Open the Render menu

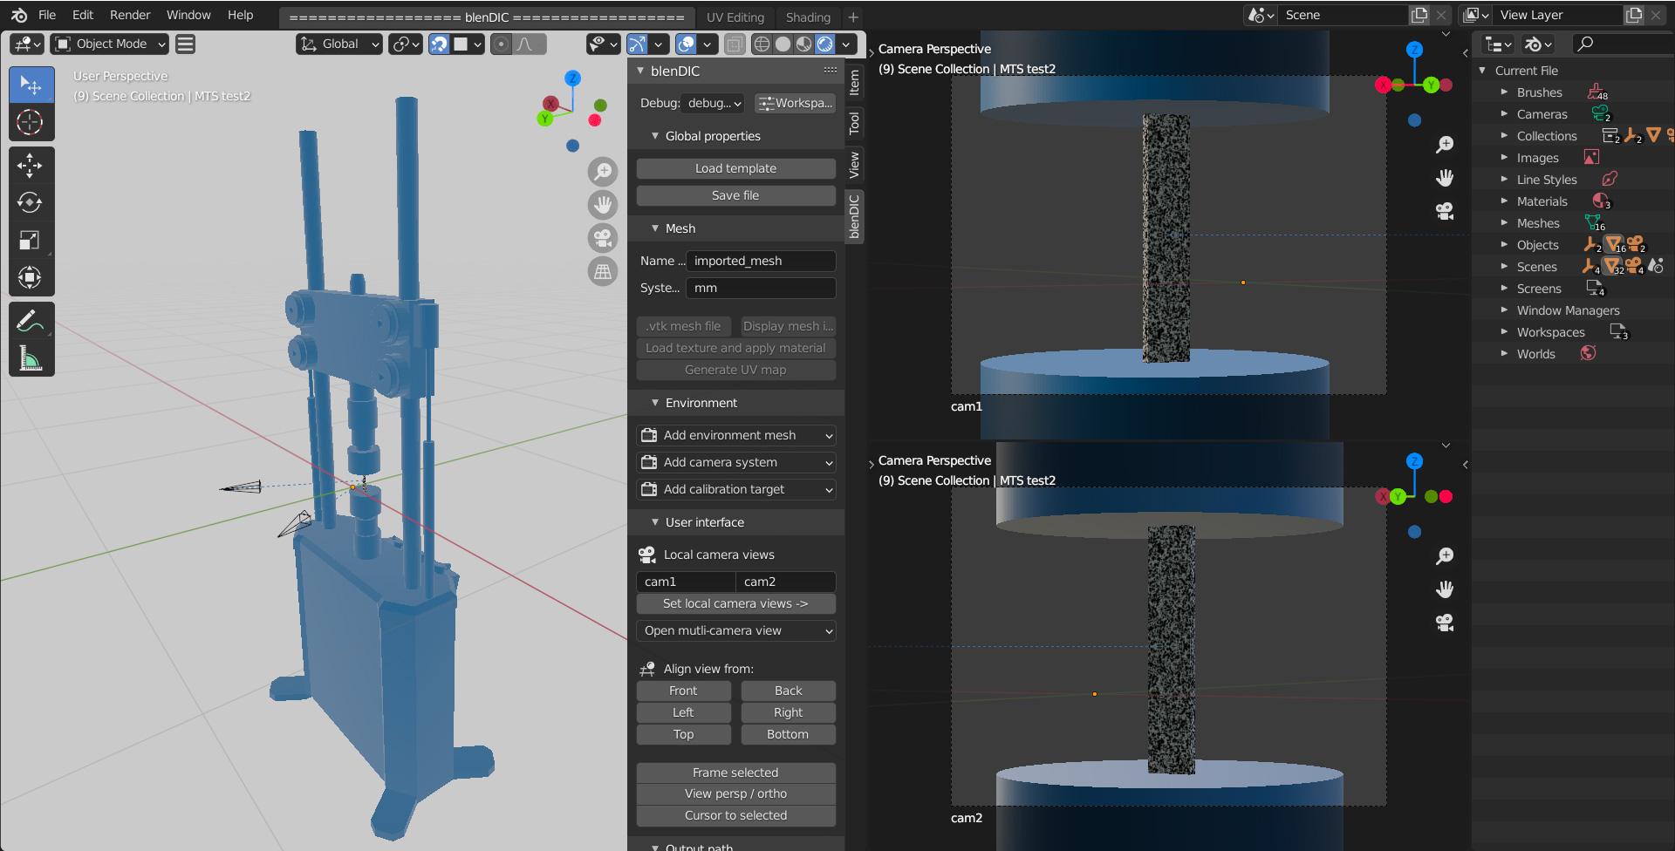point(129,15)
